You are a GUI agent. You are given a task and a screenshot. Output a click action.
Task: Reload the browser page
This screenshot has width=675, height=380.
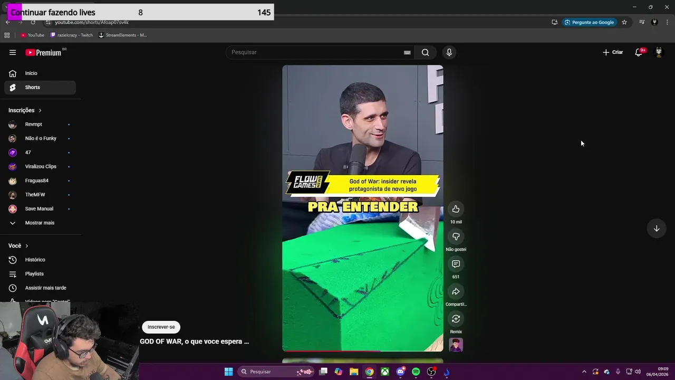(33, 22)
